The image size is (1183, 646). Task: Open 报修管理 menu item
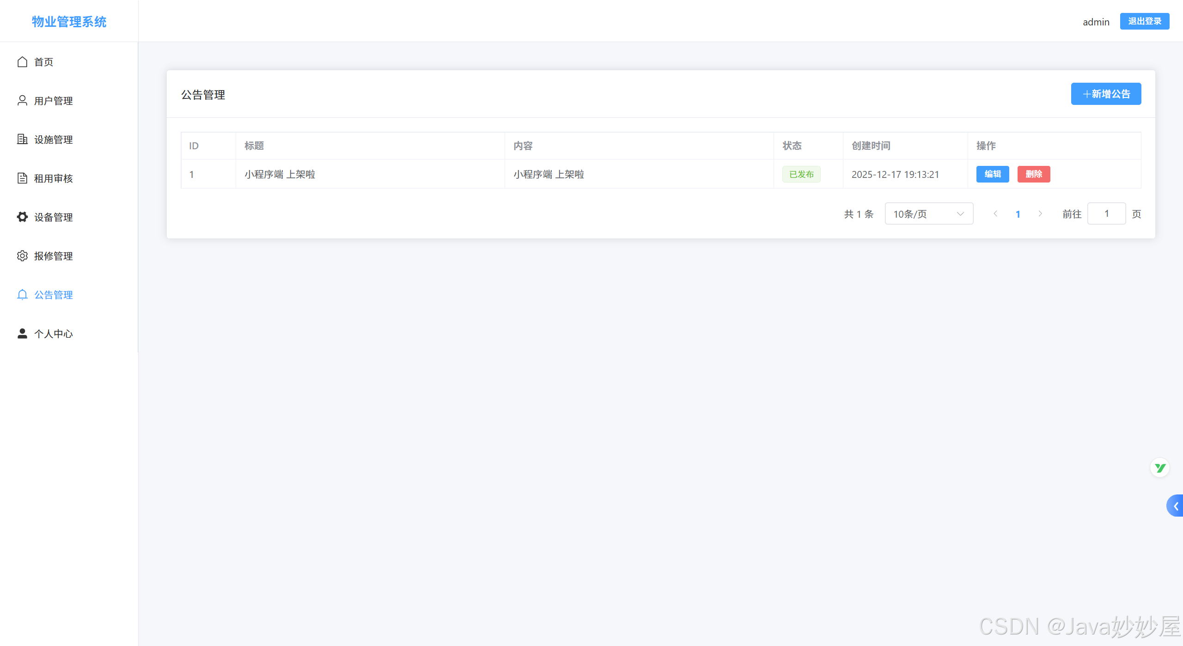(54, 256)
